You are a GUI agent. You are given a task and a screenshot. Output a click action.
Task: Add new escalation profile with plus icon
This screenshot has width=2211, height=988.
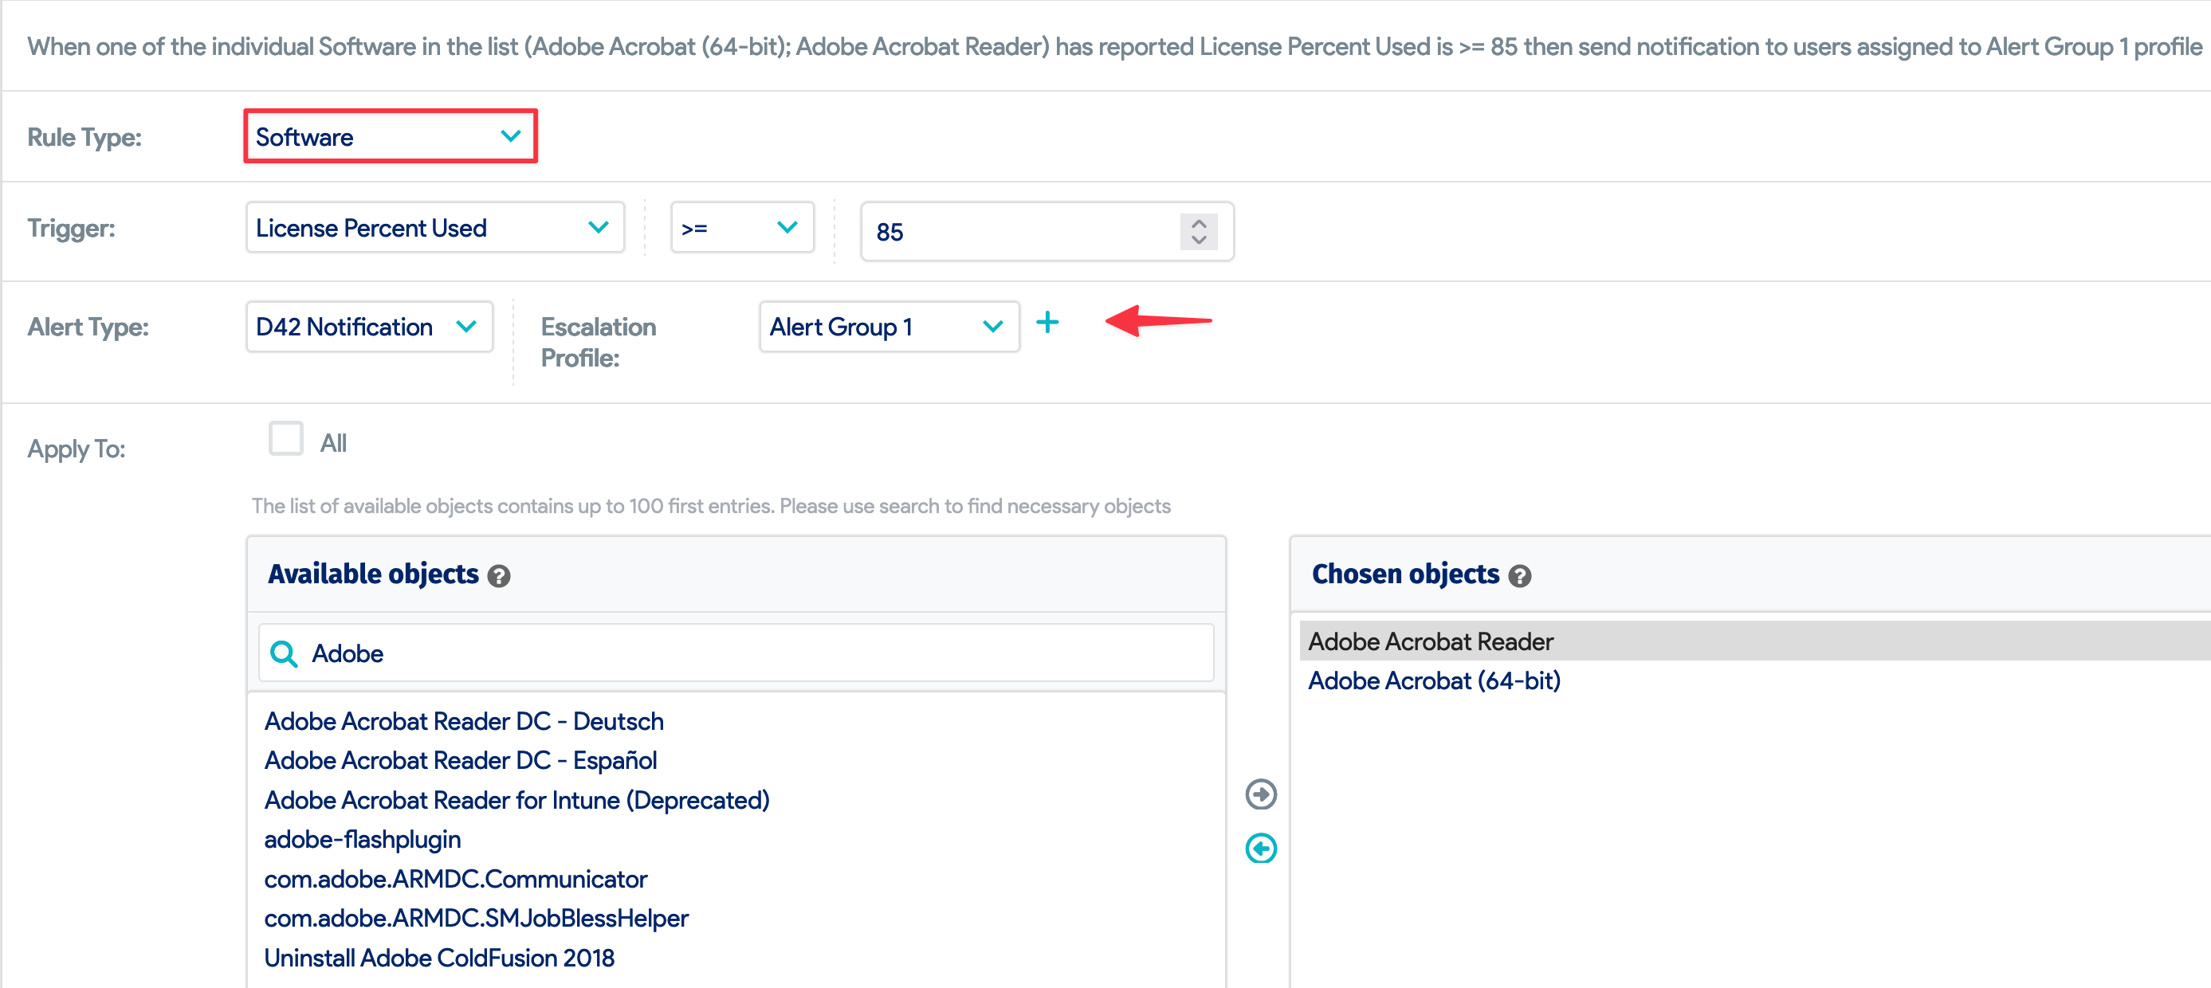click(x=1047, y=323)
